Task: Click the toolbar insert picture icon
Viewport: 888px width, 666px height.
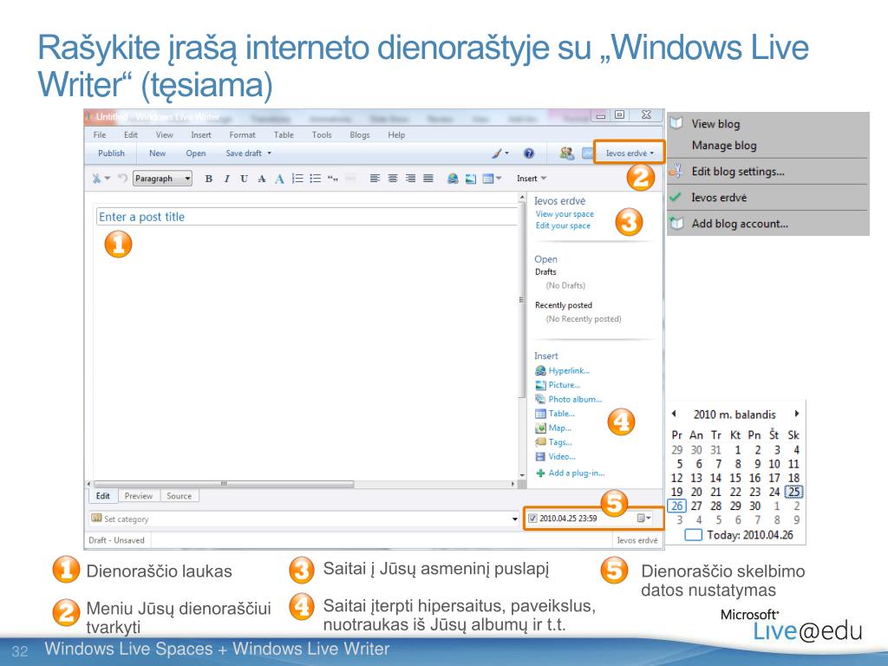Action: coord(470,179)
